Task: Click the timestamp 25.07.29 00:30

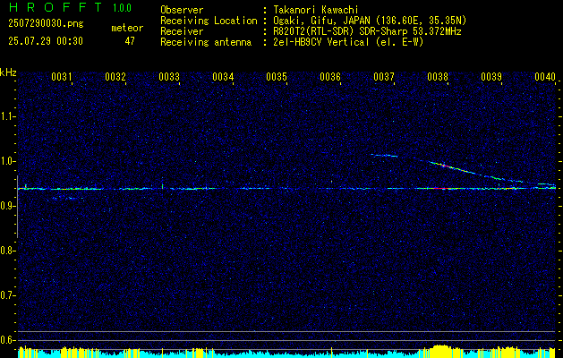Action: (x=46, y=41)
